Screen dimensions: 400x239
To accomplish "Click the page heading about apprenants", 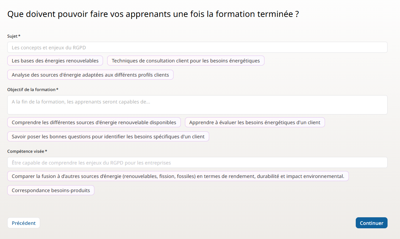I will 153,14.
